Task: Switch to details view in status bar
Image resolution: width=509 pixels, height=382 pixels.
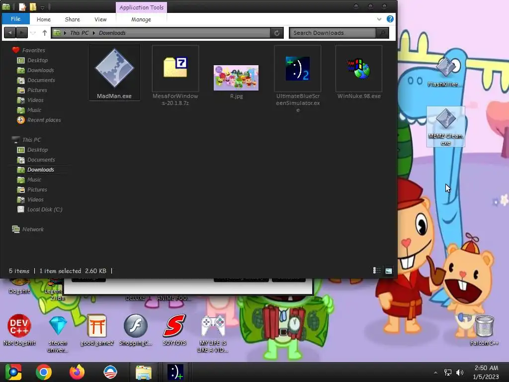Action: coord(377,271)
